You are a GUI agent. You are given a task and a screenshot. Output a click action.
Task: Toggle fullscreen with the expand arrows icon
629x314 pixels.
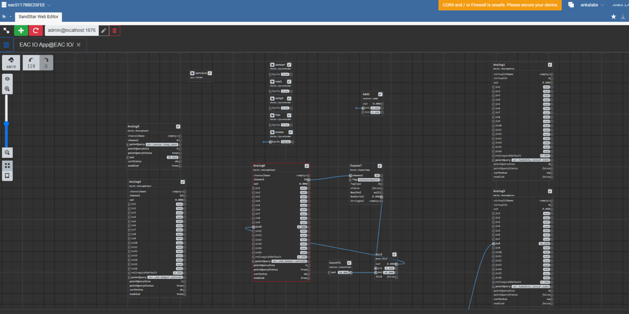point(7,31)
